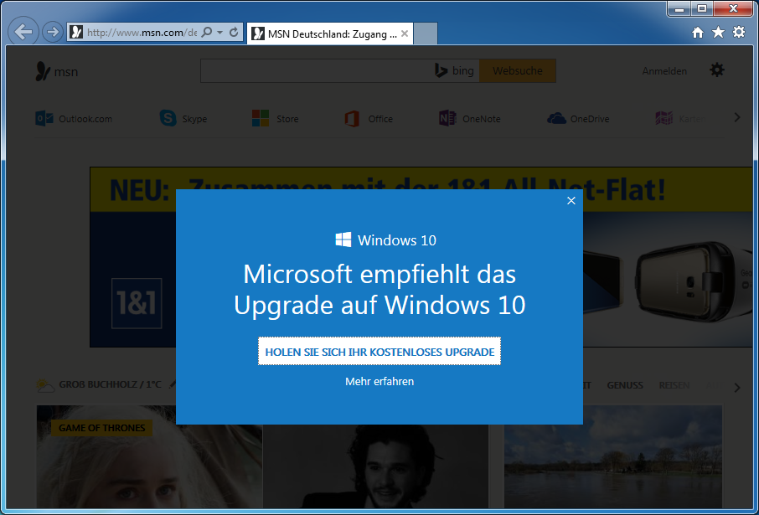The image size is (759, 515).
Task: Open the address bar dropdown arrow
Action: click(219, 33)
